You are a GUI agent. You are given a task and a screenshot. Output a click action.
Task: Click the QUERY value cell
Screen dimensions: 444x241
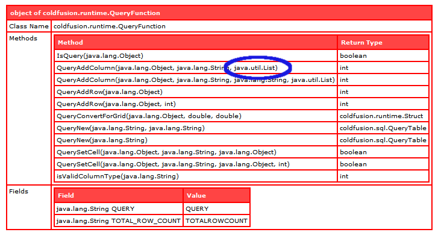(217, 208)
